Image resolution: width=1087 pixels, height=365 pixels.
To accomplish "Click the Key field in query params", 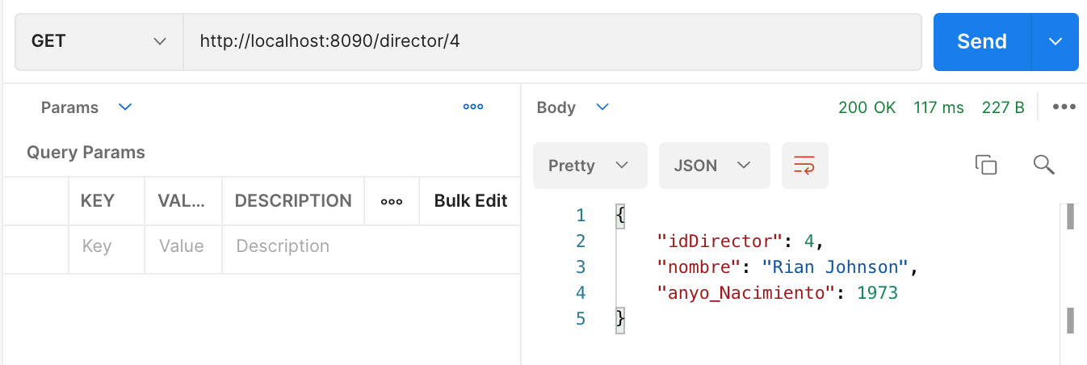I will click(106, 246).
